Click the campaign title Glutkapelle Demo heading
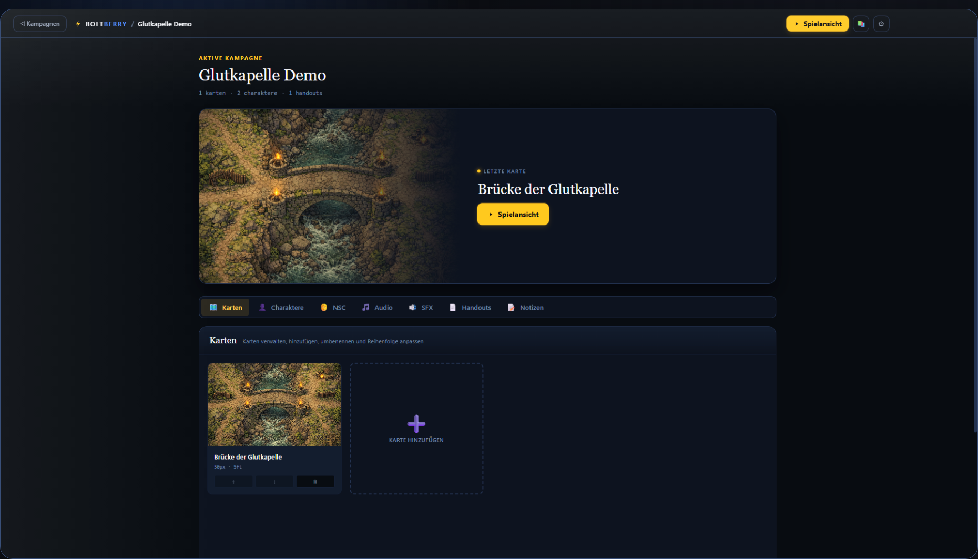This screenshot has height=559, width=978. (x=262, y=75)
